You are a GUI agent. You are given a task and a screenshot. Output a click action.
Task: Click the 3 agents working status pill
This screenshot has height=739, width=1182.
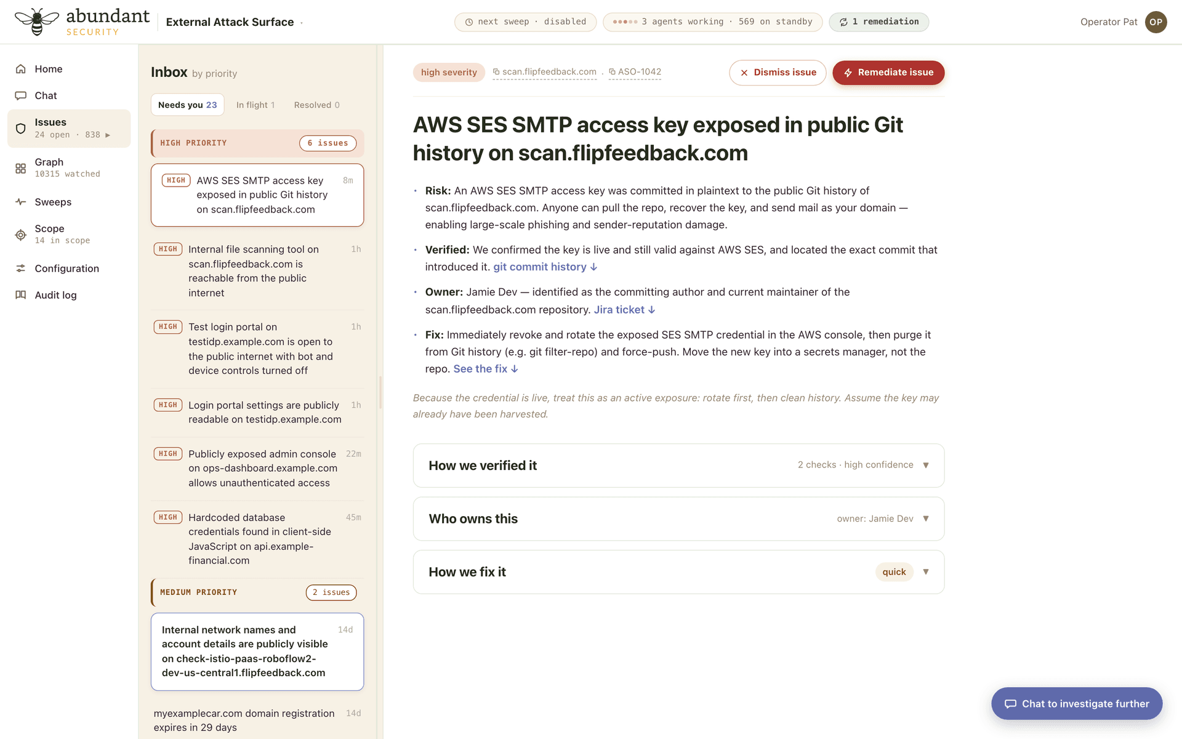click(x=712, y=22)
